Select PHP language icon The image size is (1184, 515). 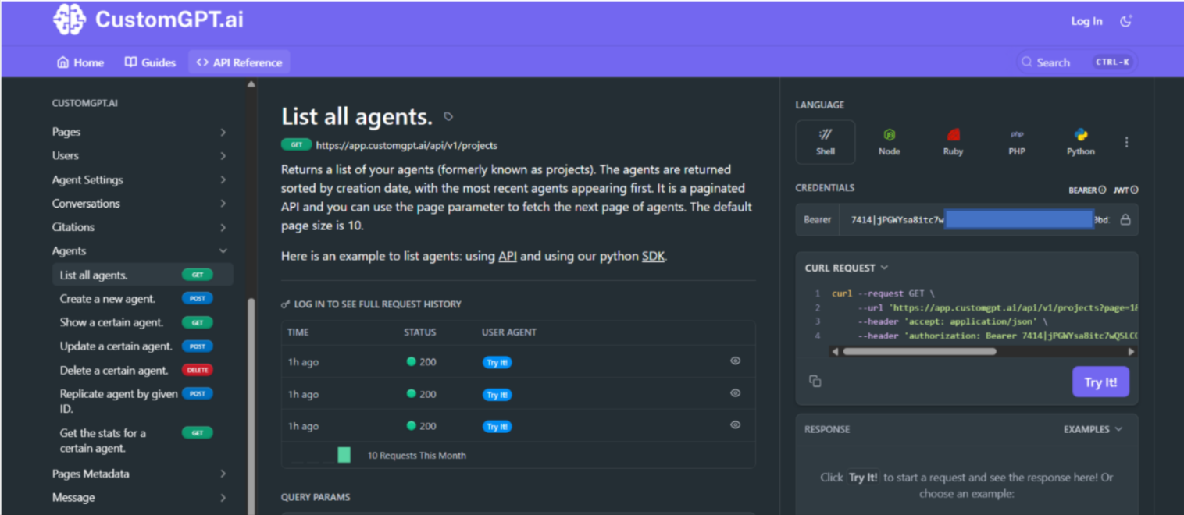click(1017, 142)
